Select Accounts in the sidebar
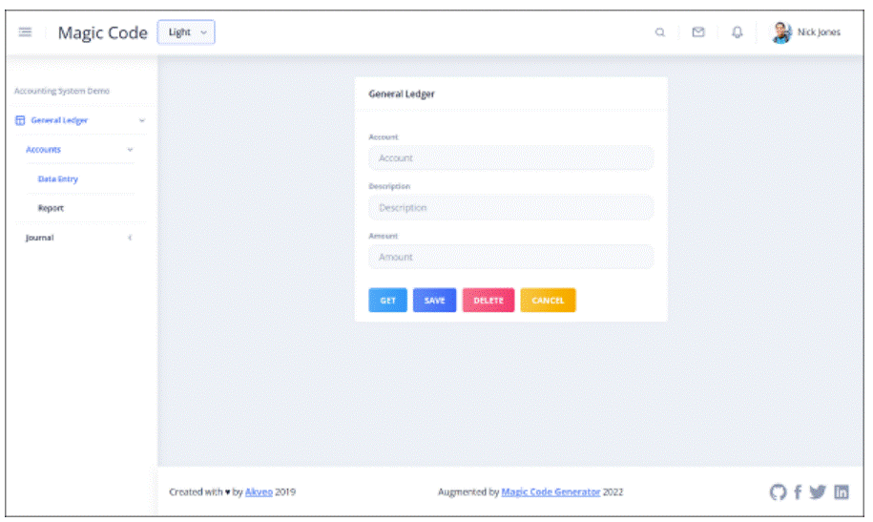 tap(44, 149)
